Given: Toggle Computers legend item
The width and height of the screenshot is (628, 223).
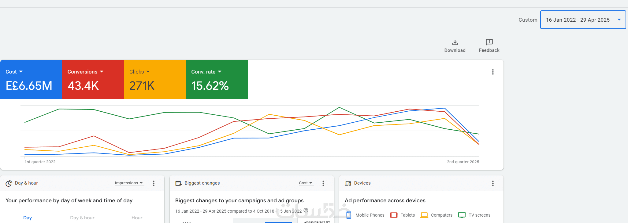Looking at the screenshot, I should 437,215.
